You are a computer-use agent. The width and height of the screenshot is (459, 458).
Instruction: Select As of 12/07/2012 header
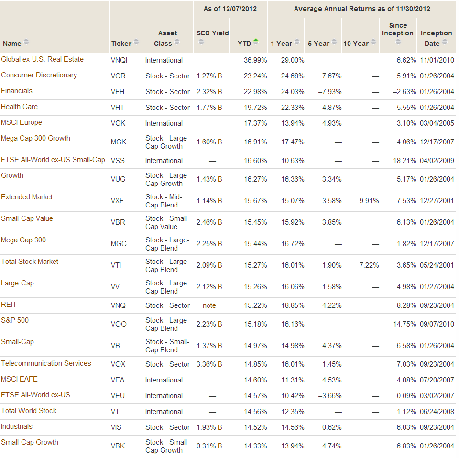tap(230, 9)
